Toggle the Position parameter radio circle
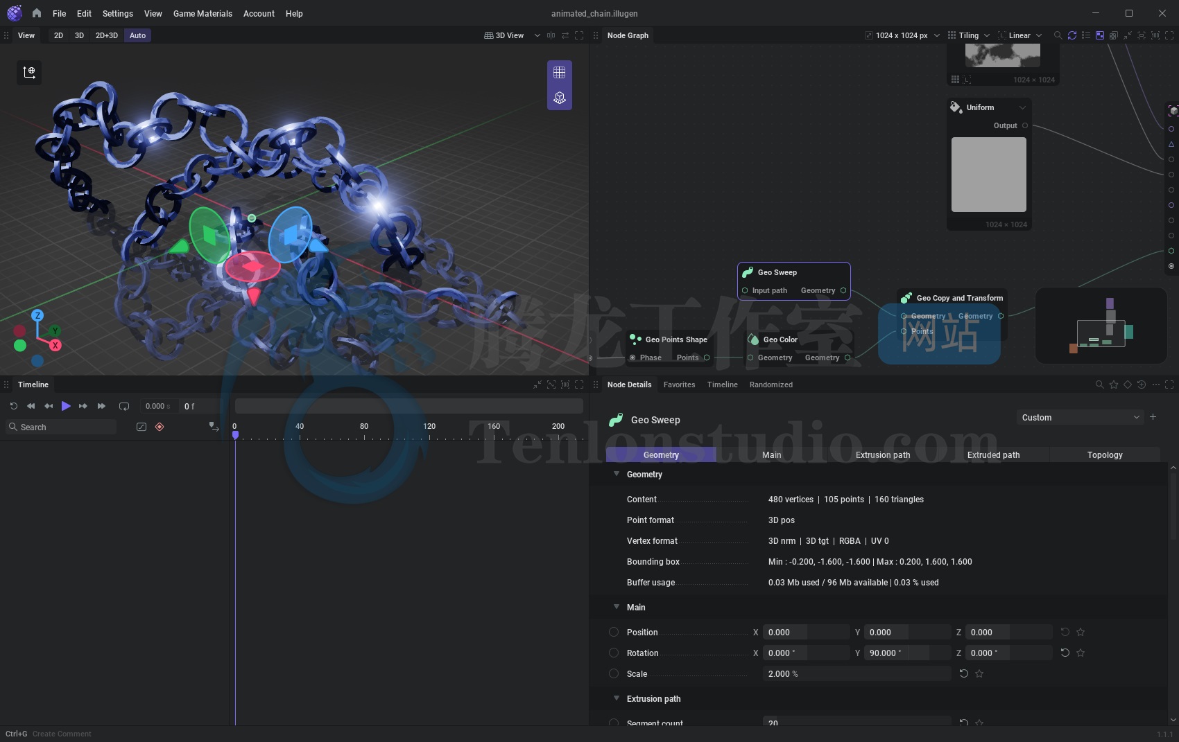The image size is (1179, 742). click(x=614, y=632)
